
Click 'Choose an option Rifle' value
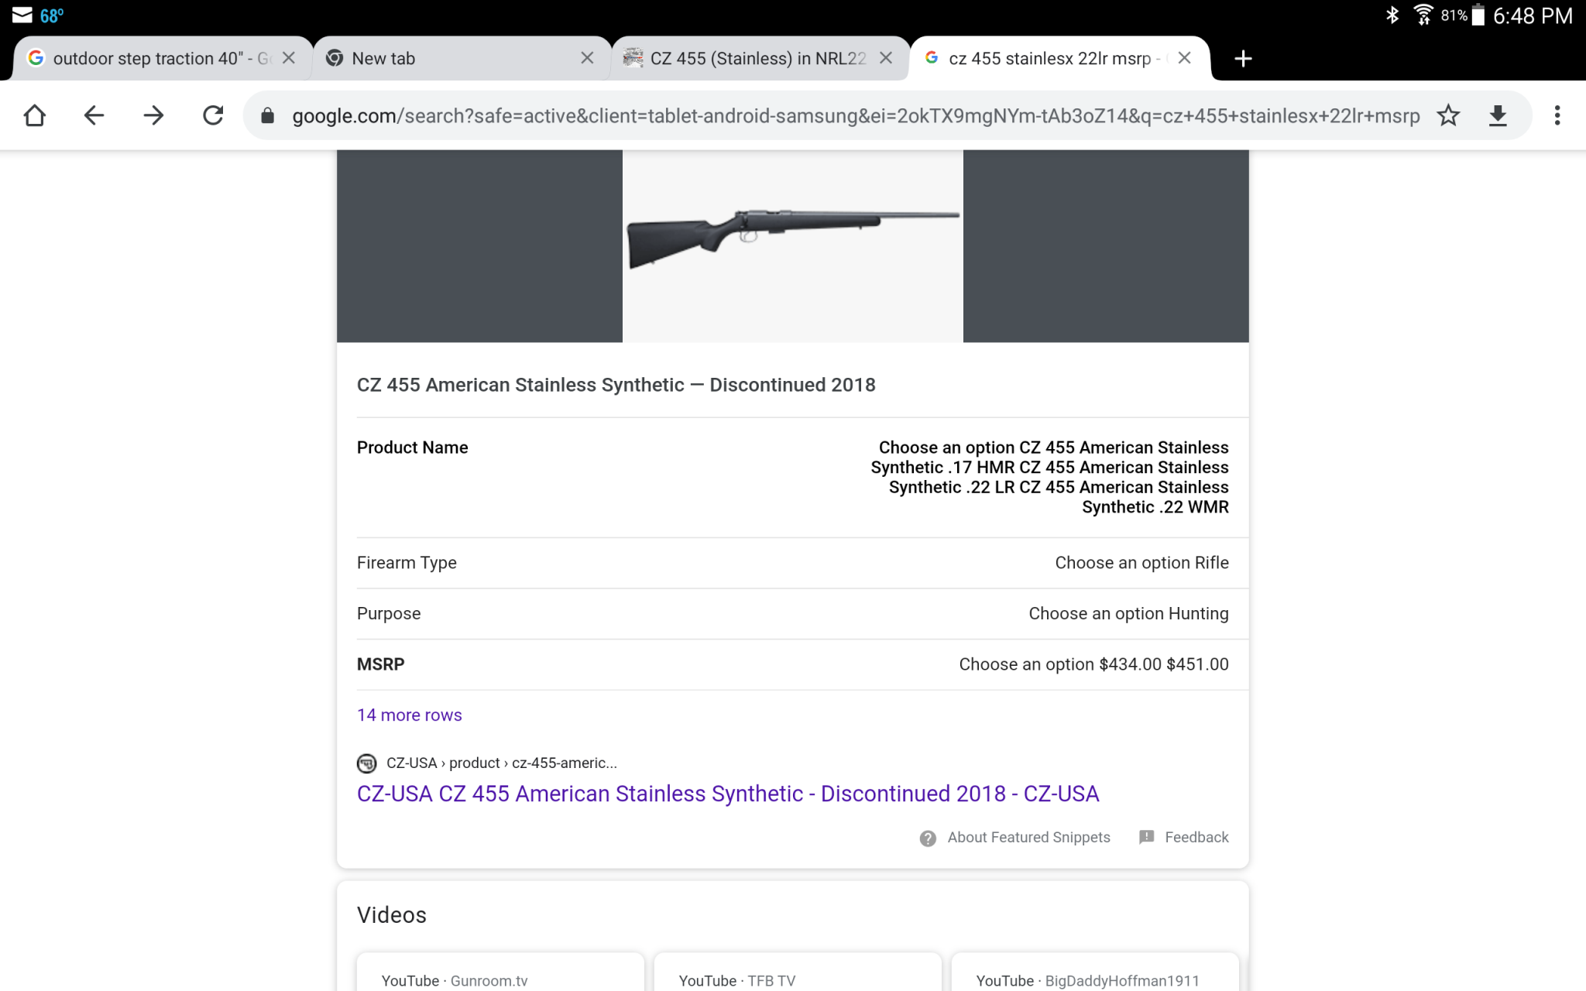[1141, 563]
